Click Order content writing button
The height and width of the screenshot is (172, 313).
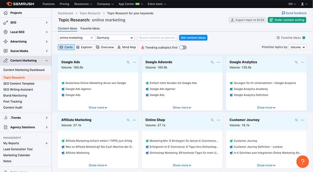pos(287,20)
